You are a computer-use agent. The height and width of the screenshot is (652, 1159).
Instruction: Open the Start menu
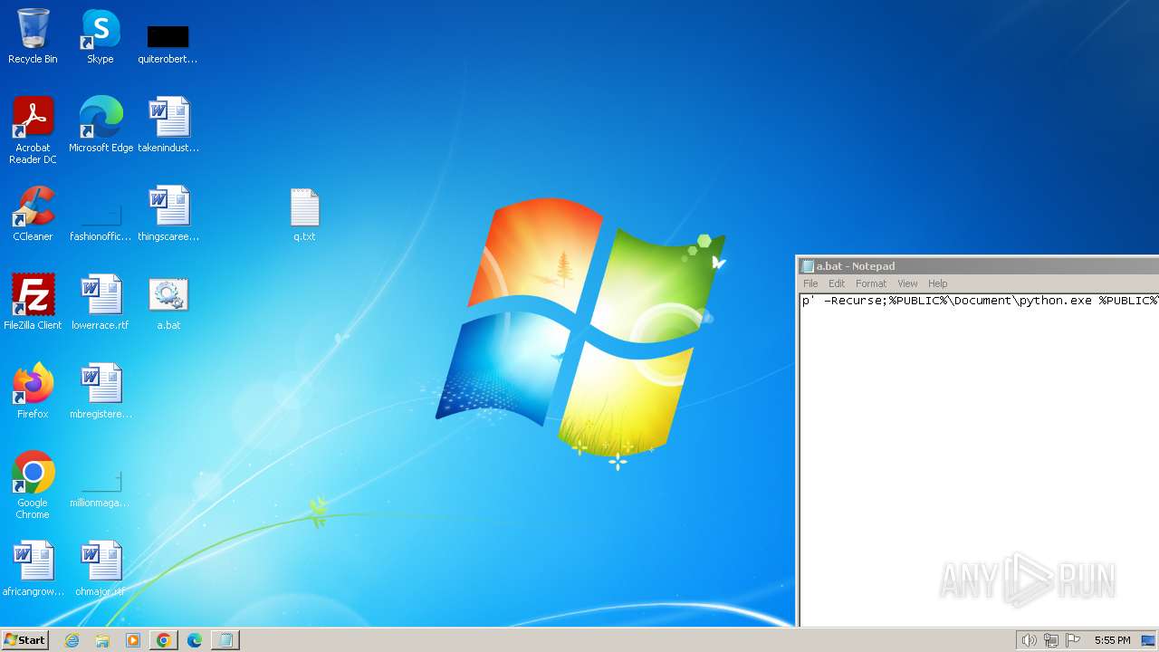pyautogui.click(x=24, y=640)
